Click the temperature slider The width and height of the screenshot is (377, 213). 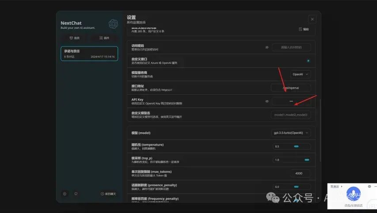[x=292, y=147]
